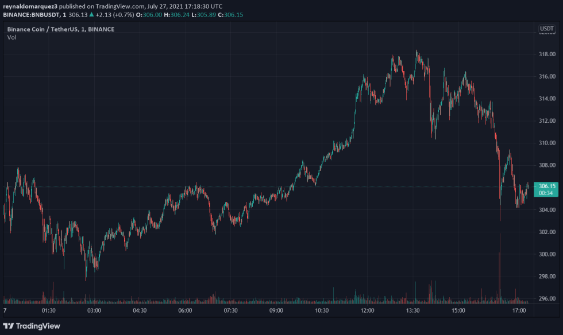563x335 pixels.
Task: Click the 312.00 price axis label
Action: pos(547,121)
